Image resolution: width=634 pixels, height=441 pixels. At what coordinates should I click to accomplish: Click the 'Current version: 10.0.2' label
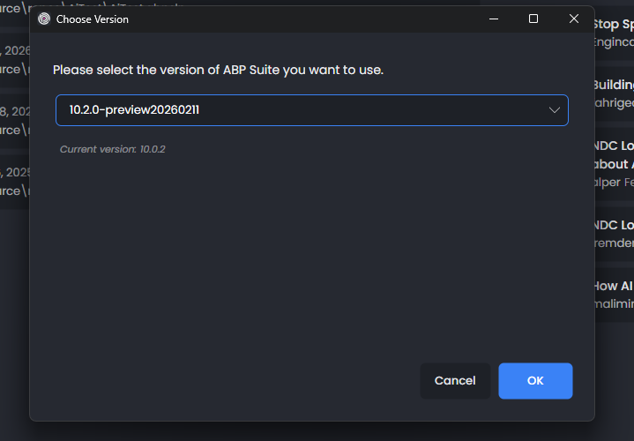[113, 149]
